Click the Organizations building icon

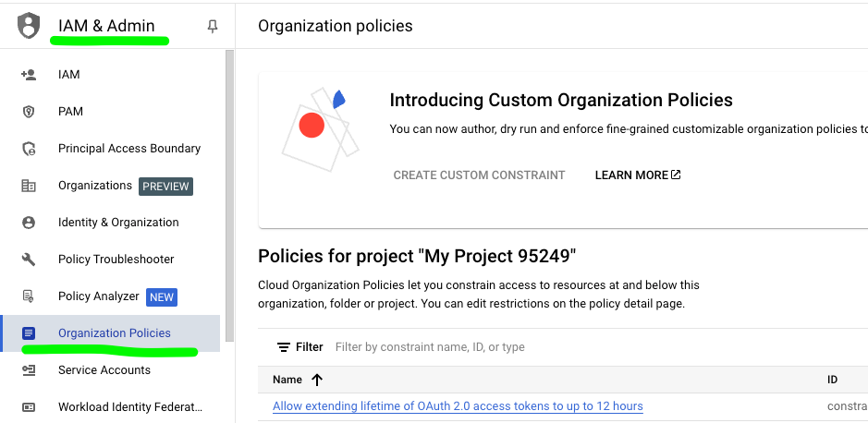coord(29,186)
